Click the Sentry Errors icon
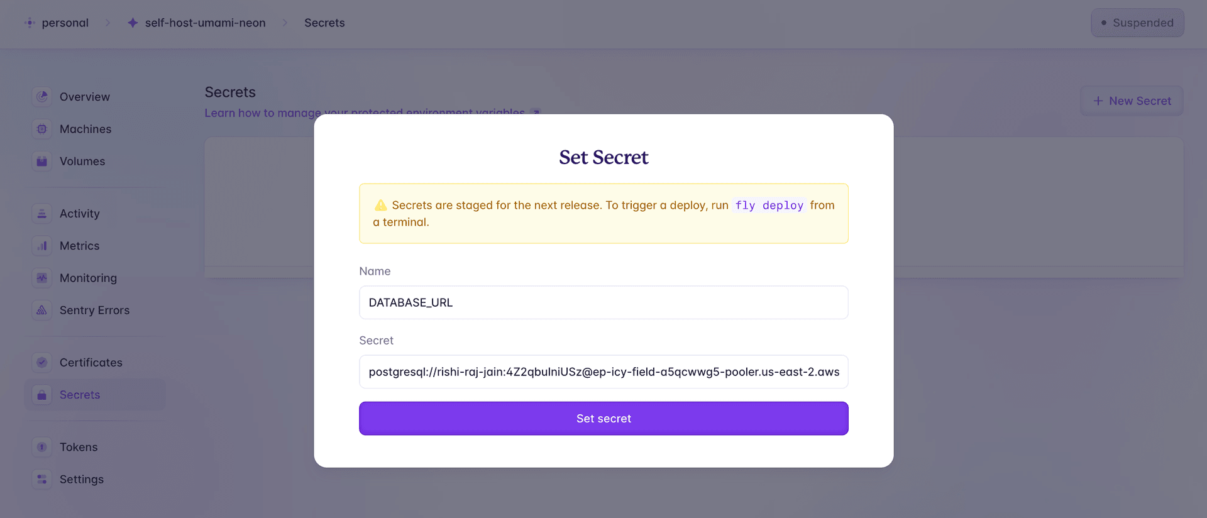This screenshot has width=1207, height=518. (42, 310)
